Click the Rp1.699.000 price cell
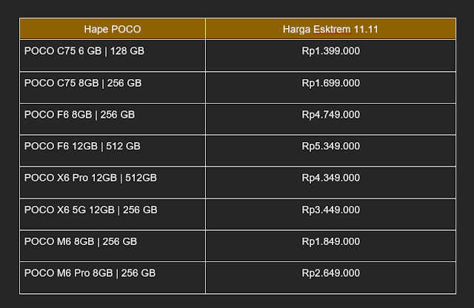 pos(331,83)
